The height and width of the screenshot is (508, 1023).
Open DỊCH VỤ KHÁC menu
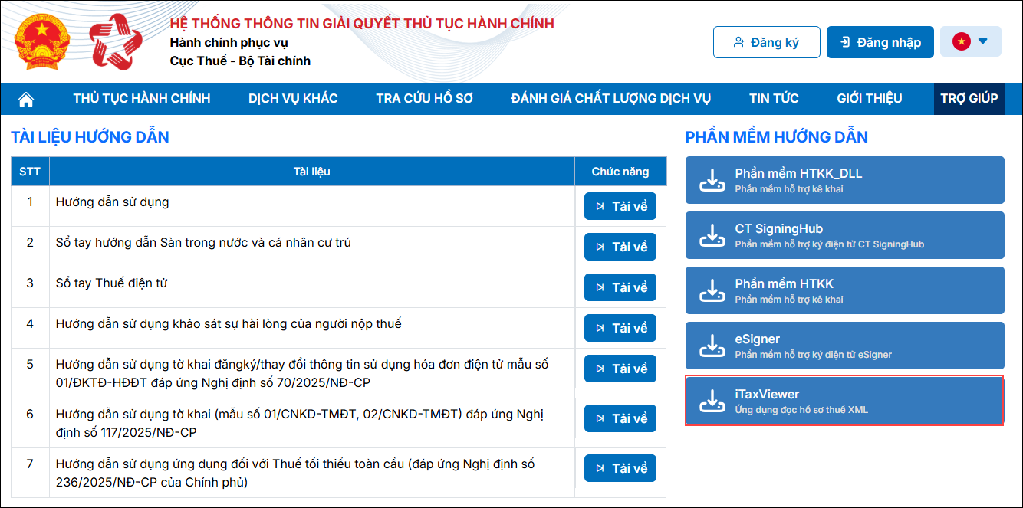click(x=293, y=99)
